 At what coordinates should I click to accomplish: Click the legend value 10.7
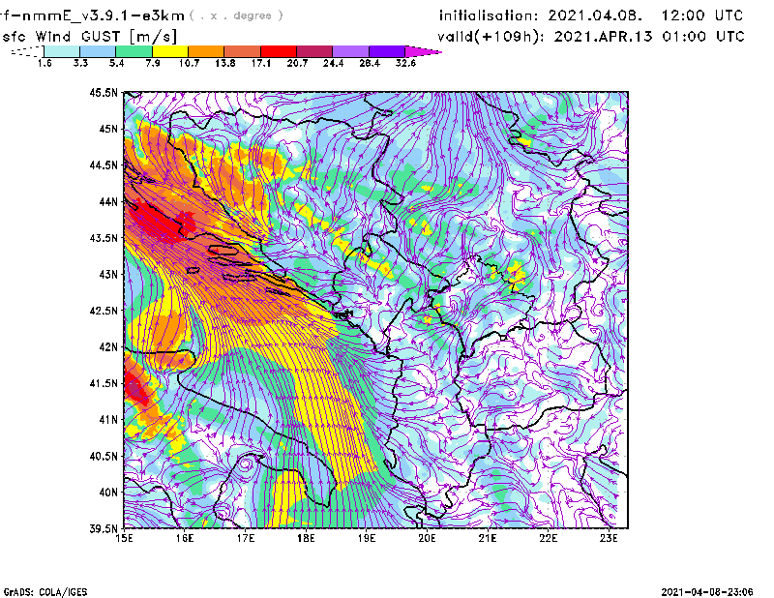point(189,63)
